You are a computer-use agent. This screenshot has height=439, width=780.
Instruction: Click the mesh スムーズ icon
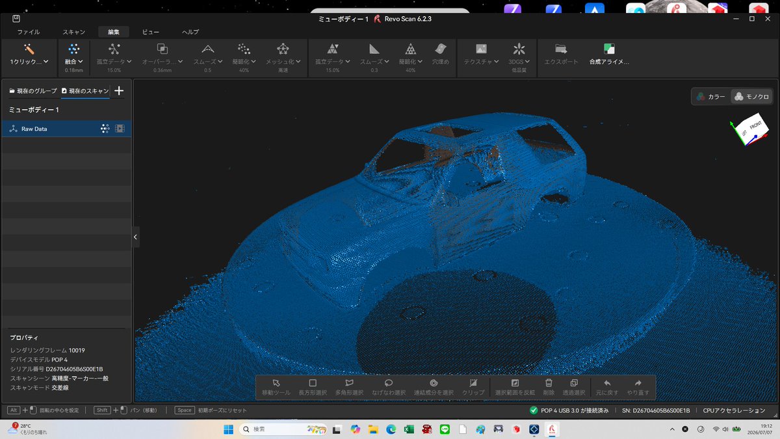(x=374, y=49)
